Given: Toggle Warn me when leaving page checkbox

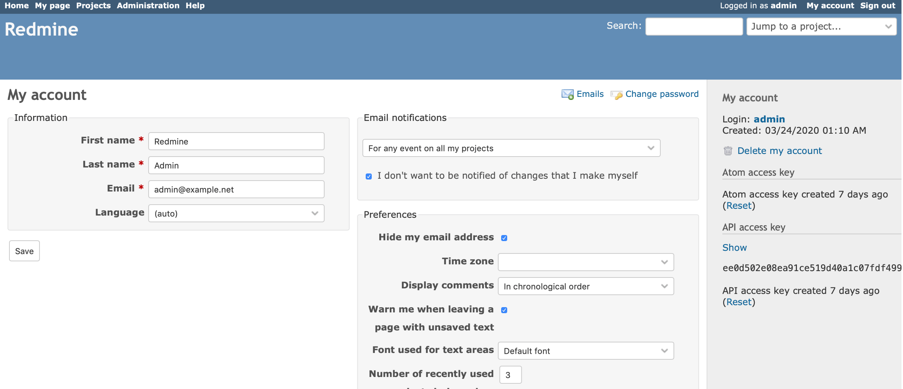Looking at the screenshot, I should (504, 310).
